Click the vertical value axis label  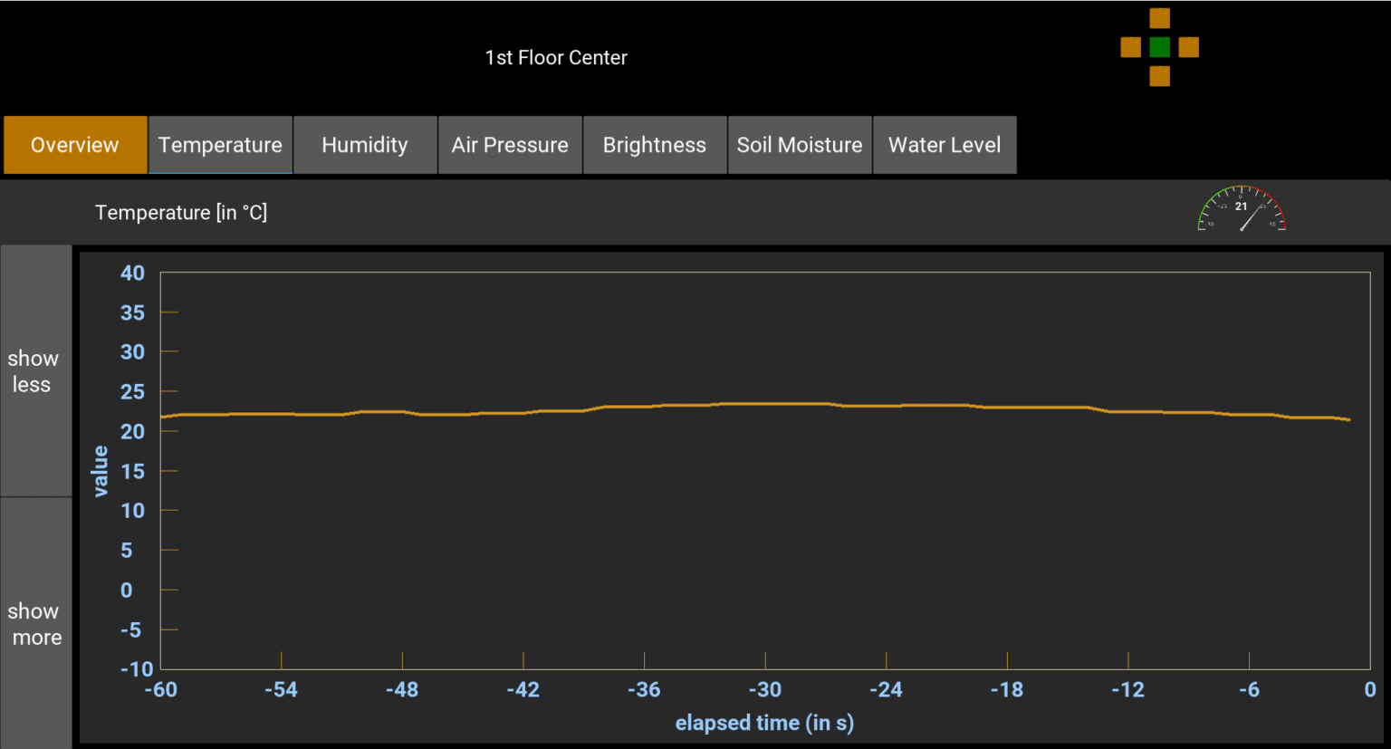101,471
